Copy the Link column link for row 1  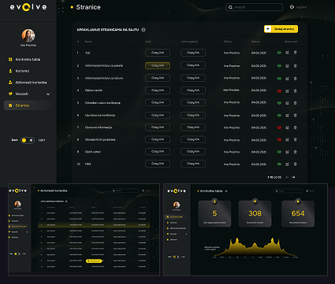click(158, 53)
